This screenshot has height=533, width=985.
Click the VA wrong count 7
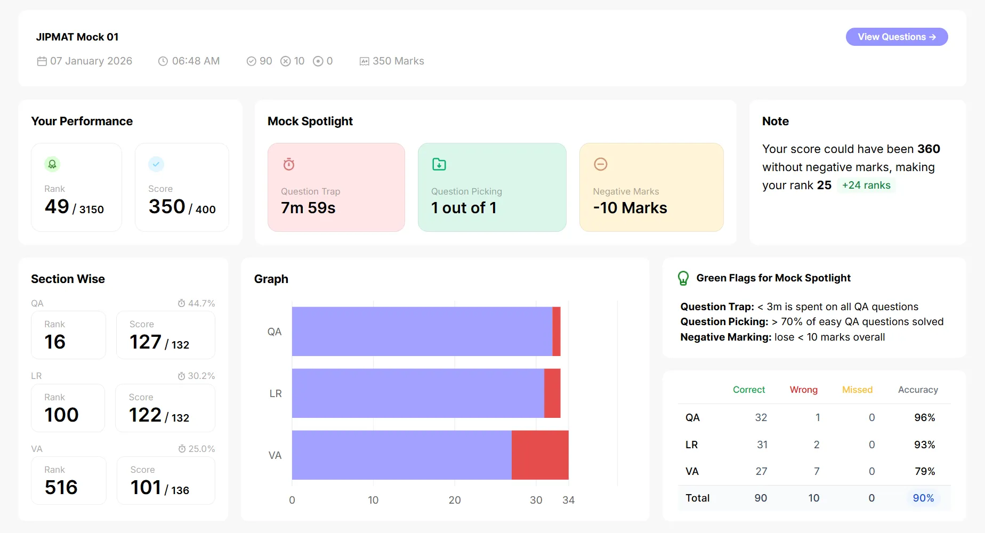(x=817, y=471)
